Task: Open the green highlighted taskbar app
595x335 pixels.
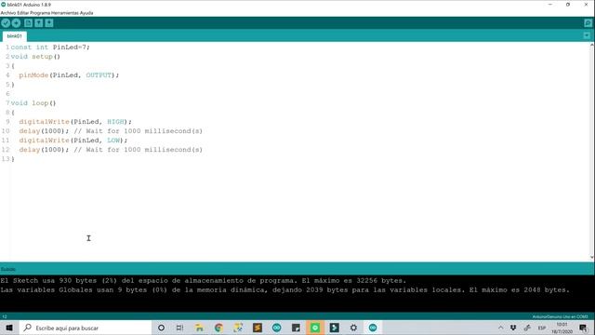Action: click(x=315, y=328)
